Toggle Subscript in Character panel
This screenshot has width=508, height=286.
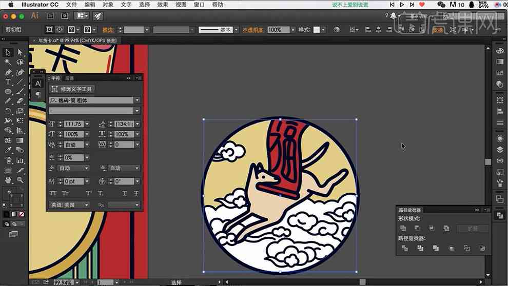tap(101, 193)
